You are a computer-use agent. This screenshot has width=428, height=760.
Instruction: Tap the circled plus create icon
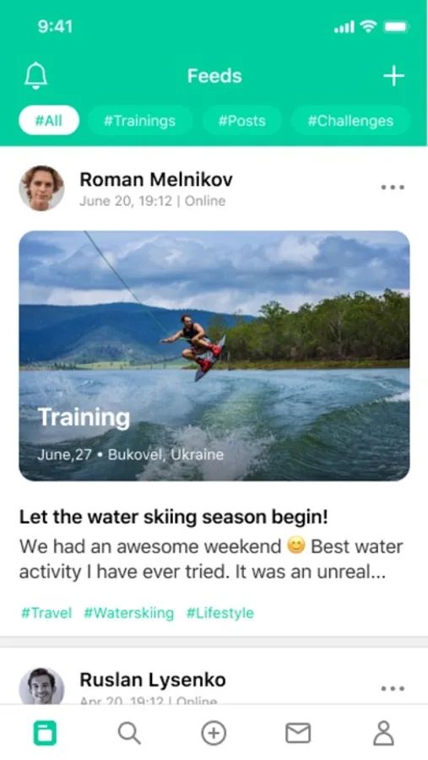214,733
